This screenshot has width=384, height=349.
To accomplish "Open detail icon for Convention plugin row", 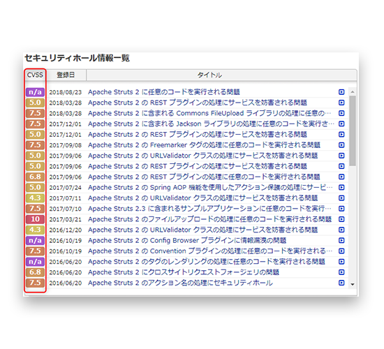I will coord(341,251).
